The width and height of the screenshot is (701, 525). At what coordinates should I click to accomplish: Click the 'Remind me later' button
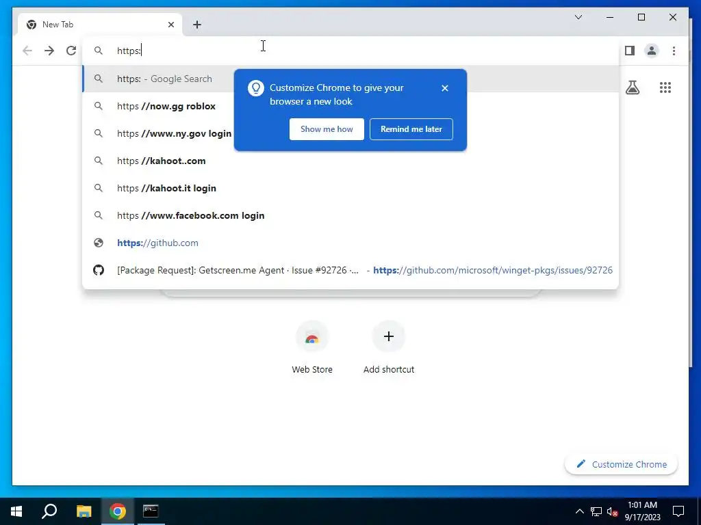pos(411,129)
